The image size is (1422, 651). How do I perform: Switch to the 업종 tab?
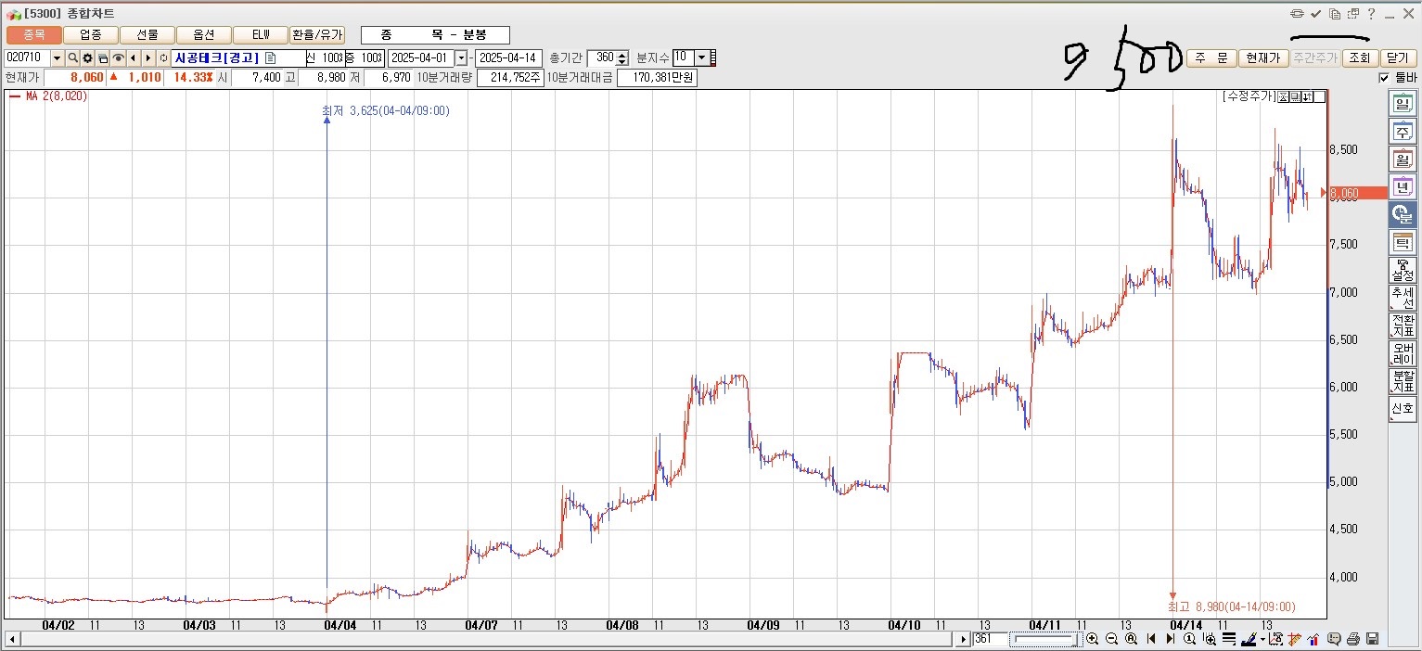tap(91, 34)
